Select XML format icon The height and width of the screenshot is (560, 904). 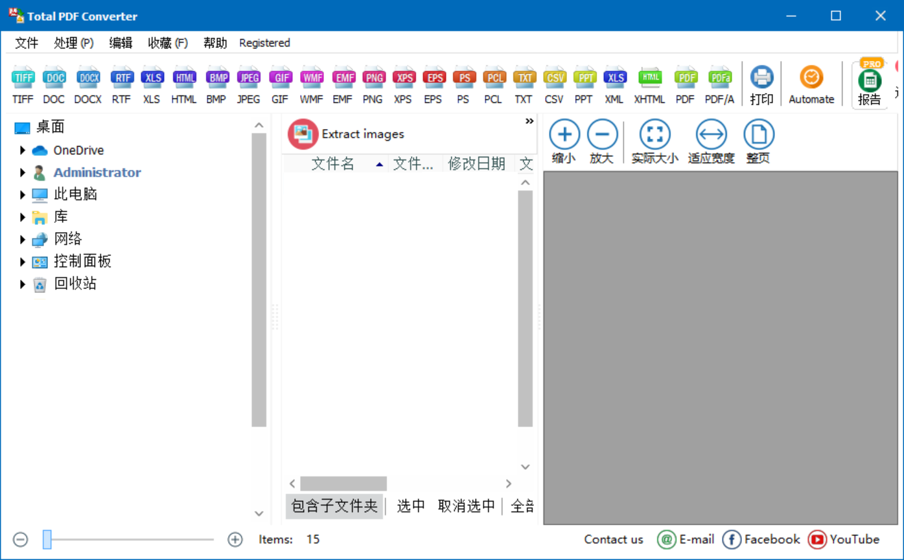[614, 84]
